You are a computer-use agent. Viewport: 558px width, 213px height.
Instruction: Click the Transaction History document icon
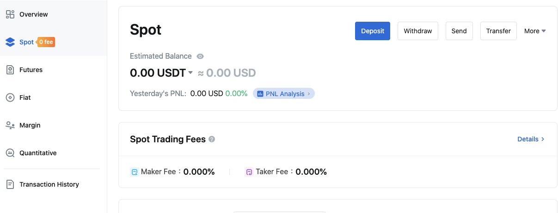point(10,184)
